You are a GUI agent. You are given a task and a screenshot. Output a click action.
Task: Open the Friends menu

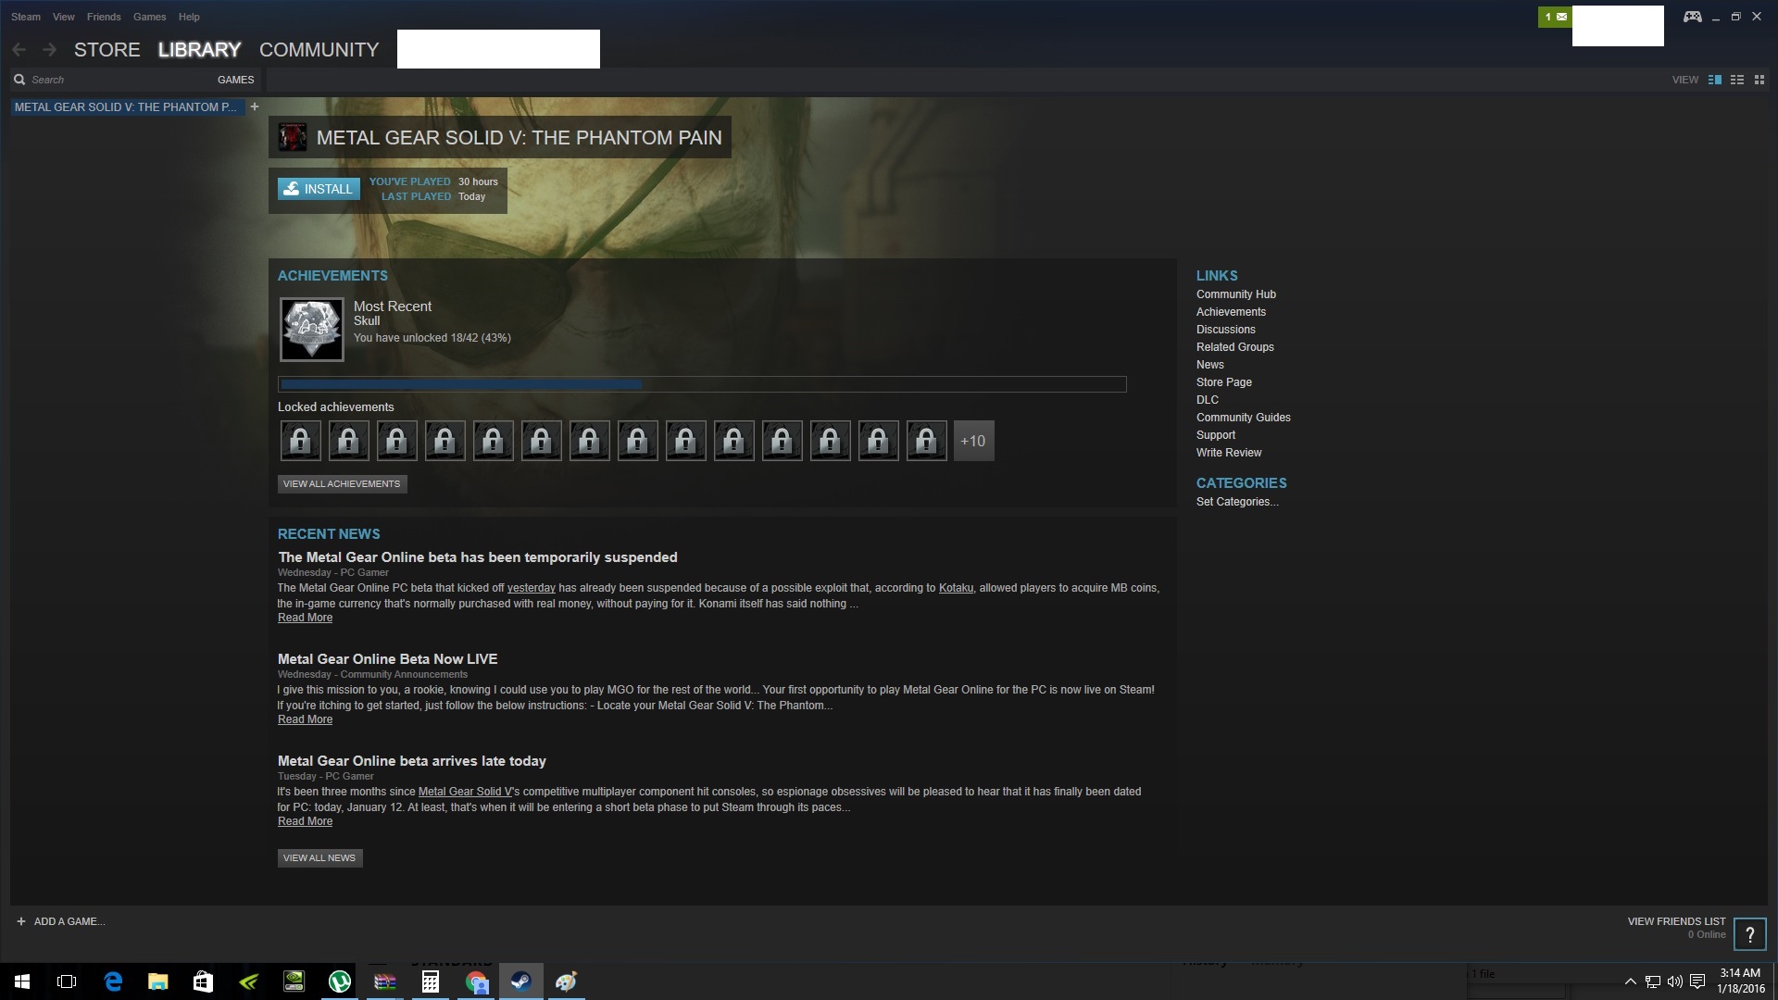point(104,17)
